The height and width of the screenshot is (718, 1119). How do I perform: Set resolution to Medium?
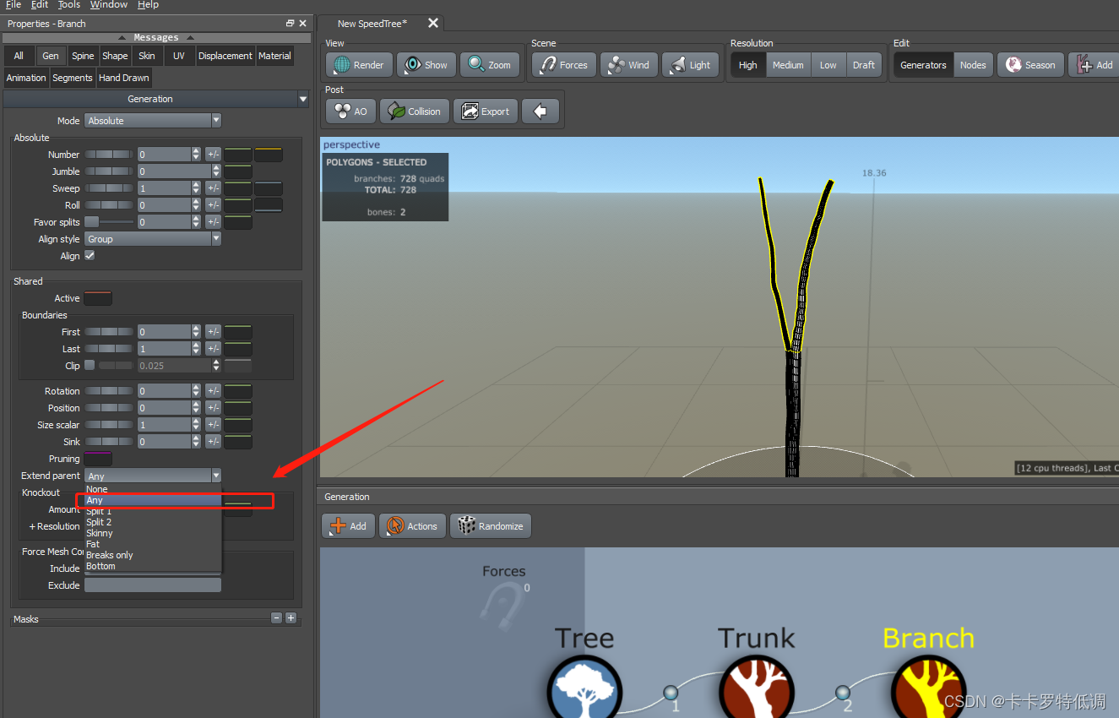pos(788,65)
